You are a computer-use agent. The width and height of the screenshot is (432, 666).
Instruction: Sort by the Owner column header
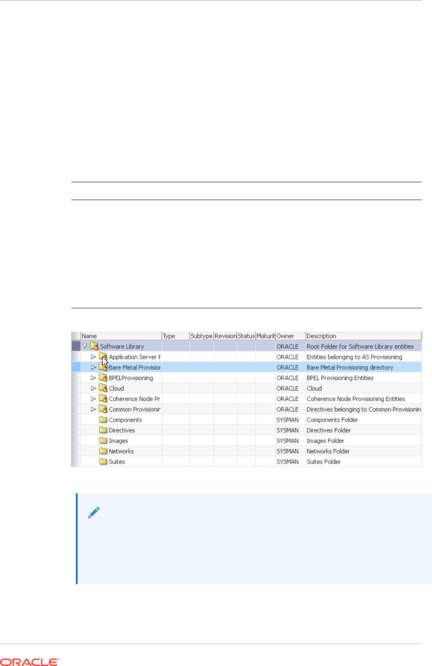coord(290,336)
